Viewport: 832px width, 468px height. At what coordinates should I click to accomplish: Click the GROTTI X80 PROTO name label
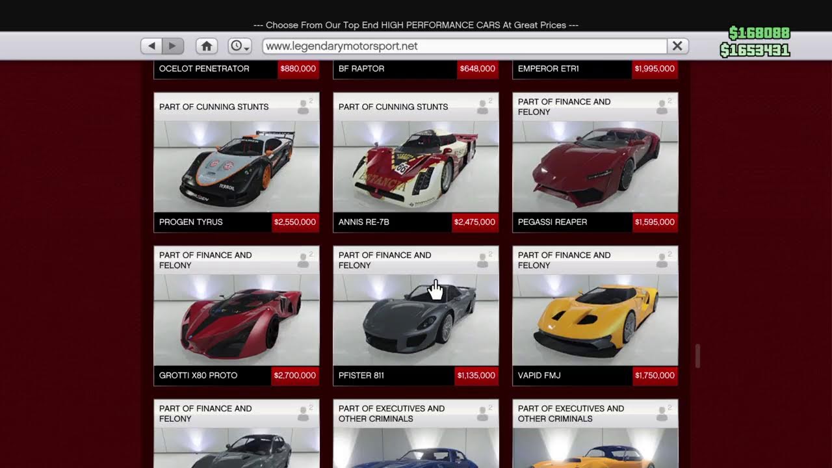(198, 376)
